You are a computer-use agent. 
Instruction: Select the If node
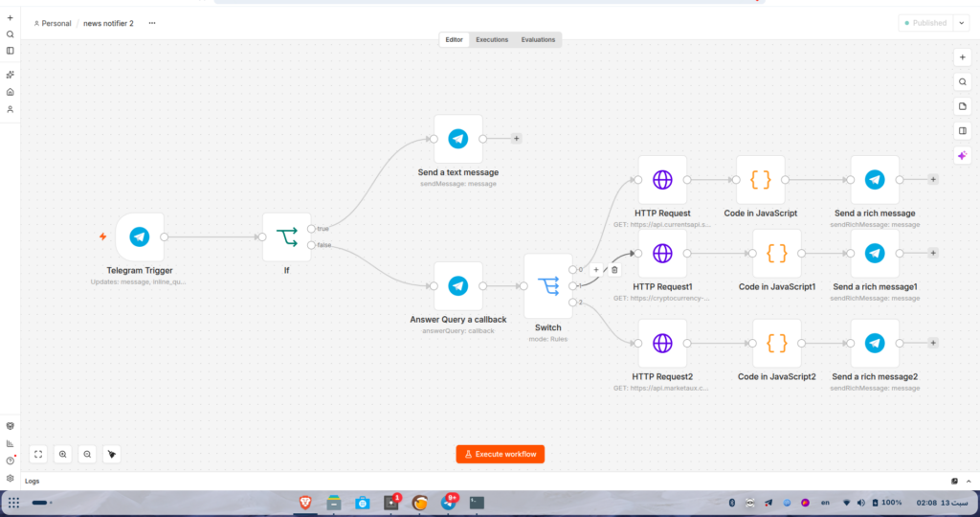click(x=287, y=236)
